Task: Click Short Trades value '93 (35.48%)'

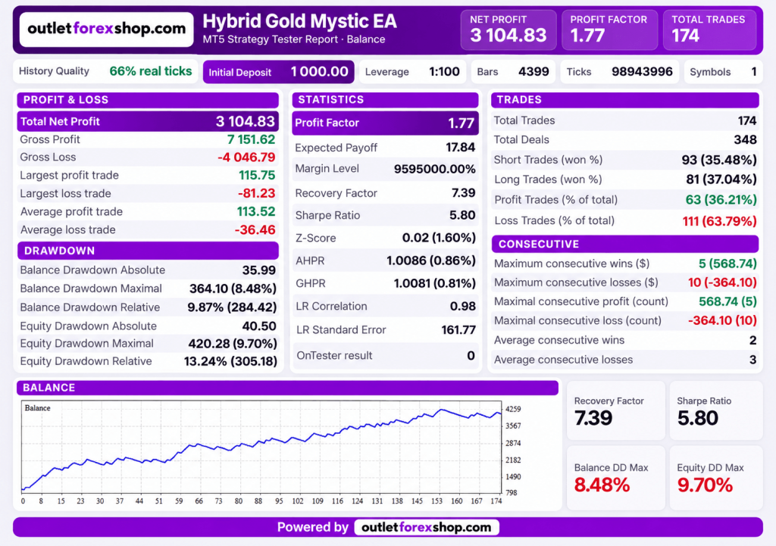Action: (x=719, y=160)
